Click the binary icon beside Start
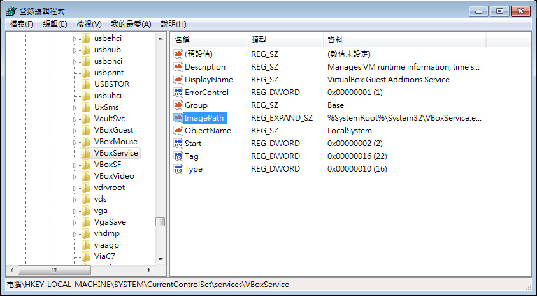Screen dimensions: 537x296 (178, 144)
